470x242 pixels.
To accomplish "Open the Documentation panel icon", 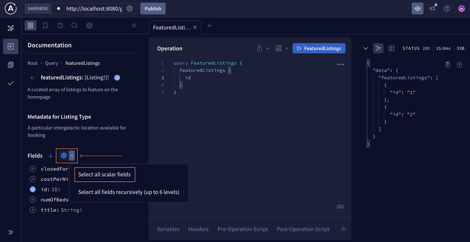I will pos(30,25).
